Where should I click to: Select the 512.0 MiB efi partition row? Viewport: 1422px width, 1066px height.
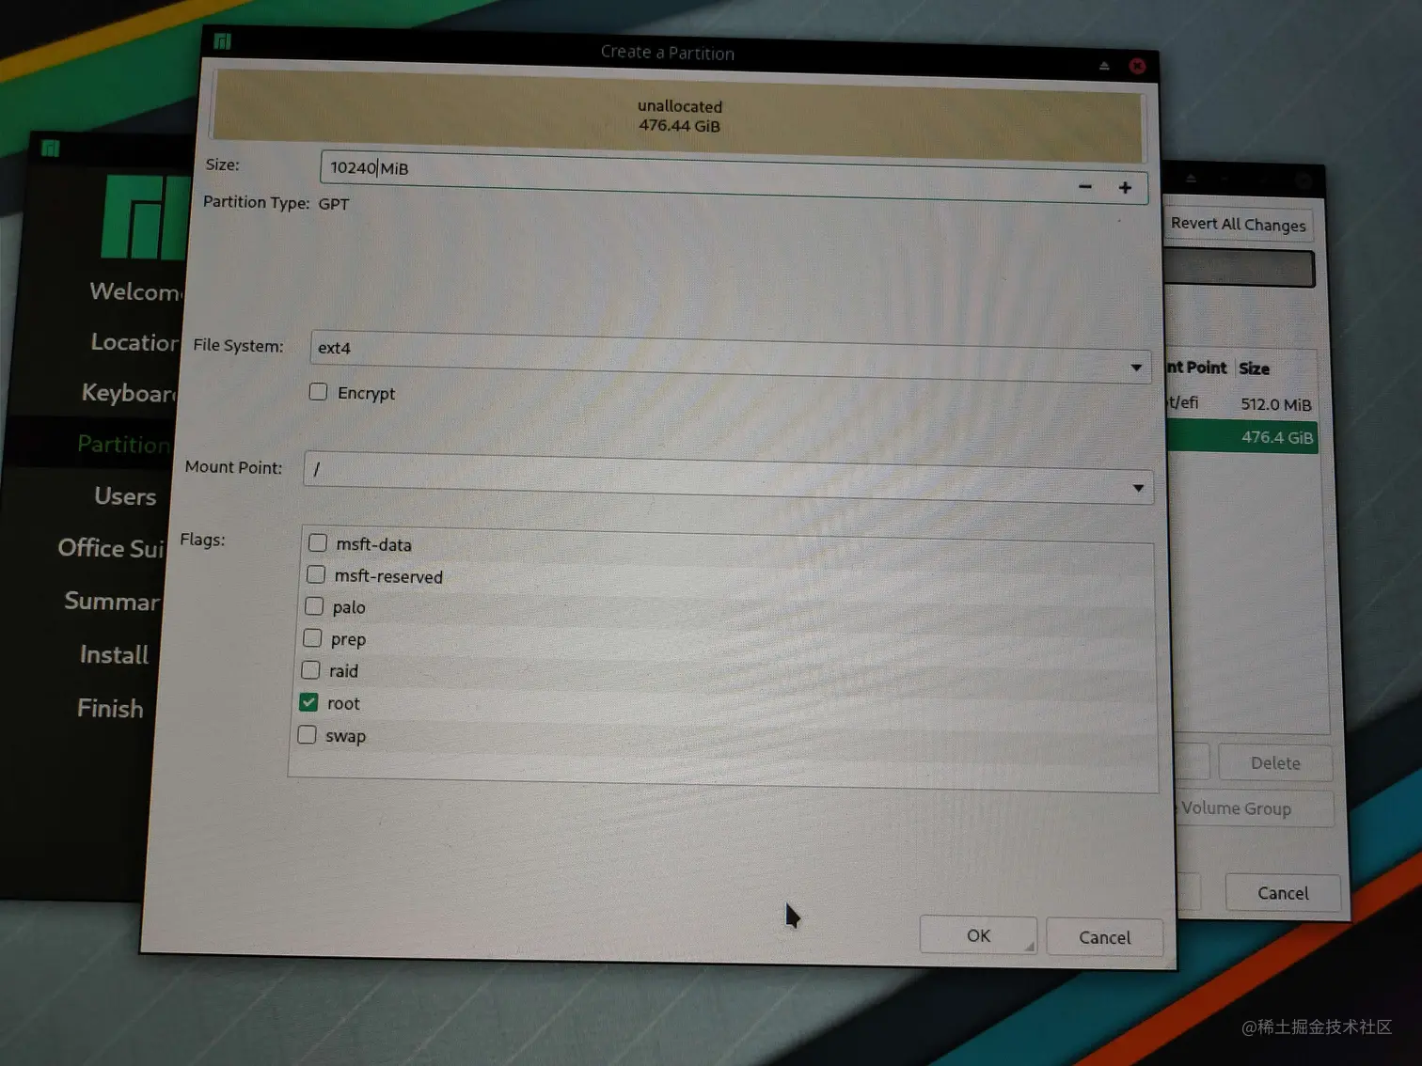pos(1240,404)
